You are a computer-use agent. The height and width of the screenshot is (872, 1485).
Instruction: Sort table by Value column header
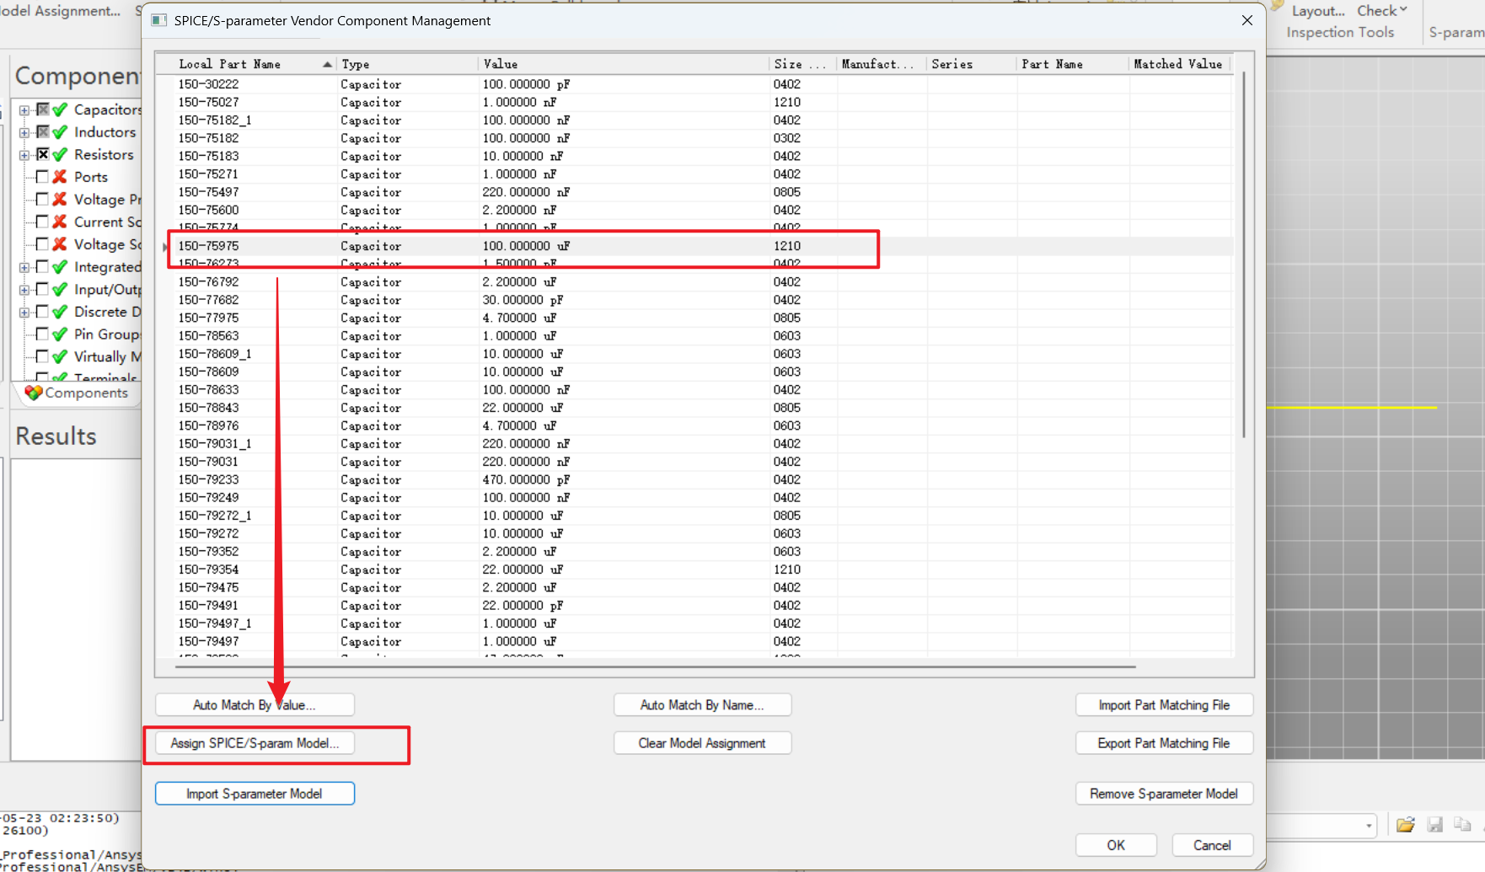coord(623,64)
